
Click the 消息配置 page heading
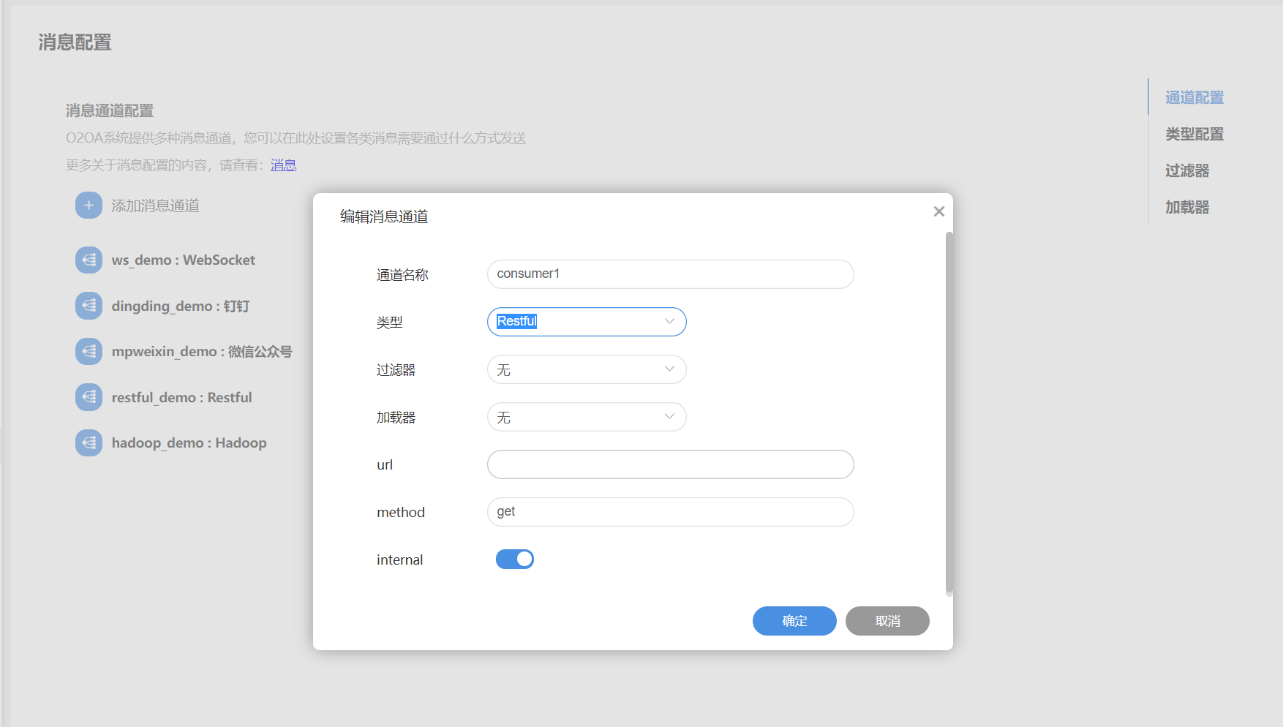pos(75,42)
